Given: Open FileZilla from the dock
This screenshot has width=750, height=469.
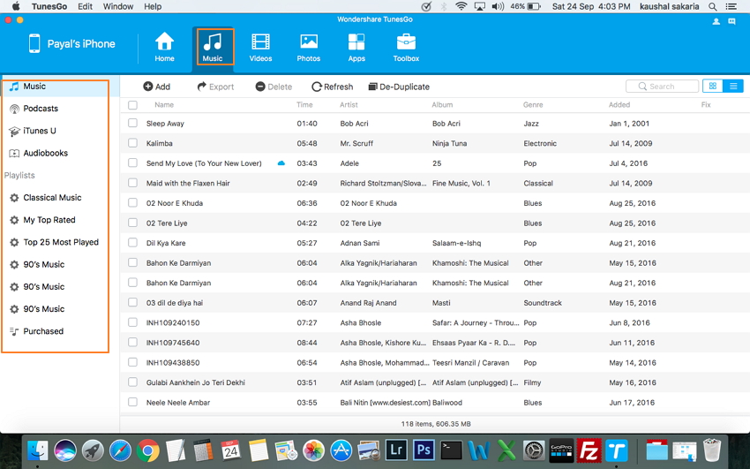Looking at the screenshot, I should (x=589, y=450).
